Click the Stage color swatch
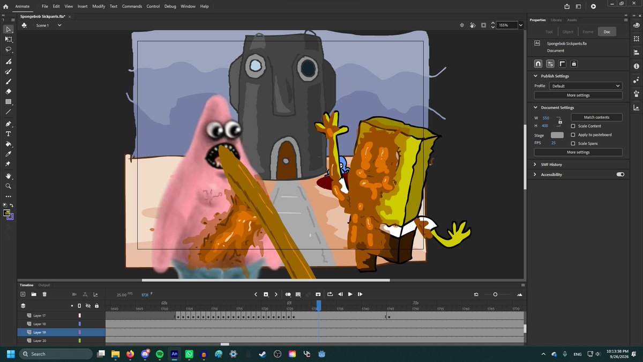 (x=557, y=135)
